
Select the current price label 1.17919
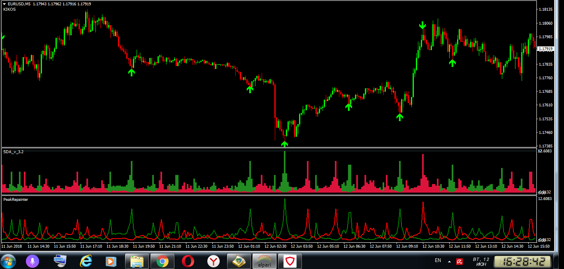coord(545,48)
